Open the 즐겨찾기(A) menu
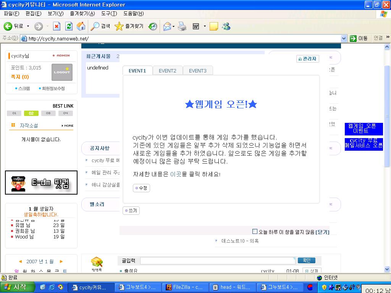The height and width of the screenshot is (293, 391). coord(82,14)
